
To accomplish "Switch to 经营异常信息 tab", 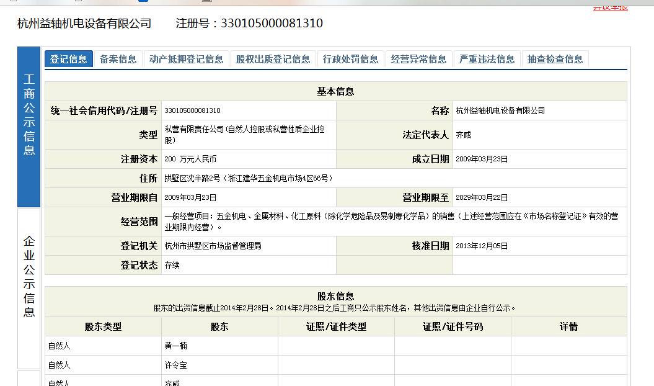I will point(418,59).
